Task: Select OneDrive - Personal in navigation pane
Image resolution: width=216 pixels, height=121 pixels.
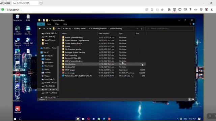Action: (x=48, y=48)
